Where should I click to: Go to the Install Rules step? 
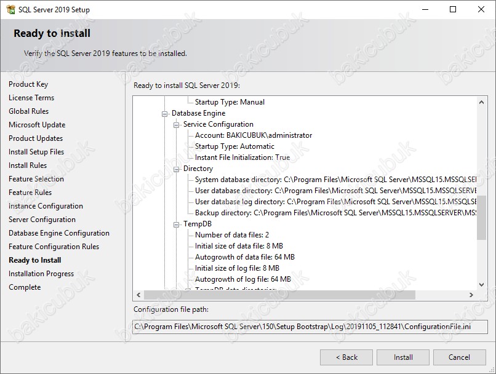28,165
